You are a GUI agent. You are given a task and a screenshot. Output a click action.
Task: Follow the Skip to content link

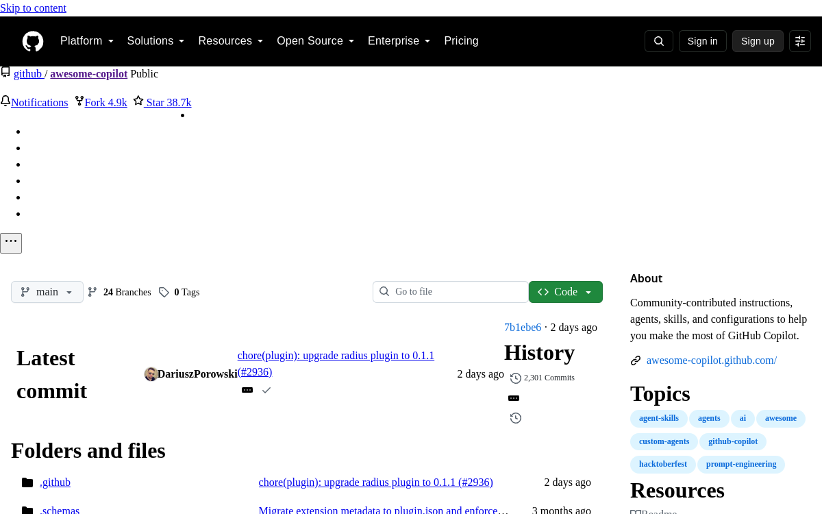point(33,8)
